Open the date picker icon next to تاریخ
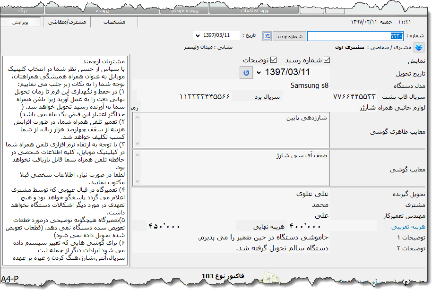This screenshot has height=290, width=432. [x=266, y=36]
